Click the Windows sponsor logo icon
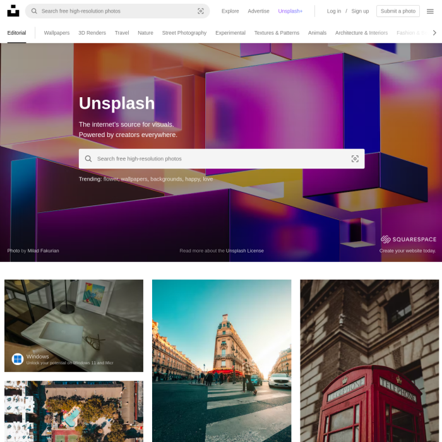This screenshot has height=442, width=442. coord(18,359)
